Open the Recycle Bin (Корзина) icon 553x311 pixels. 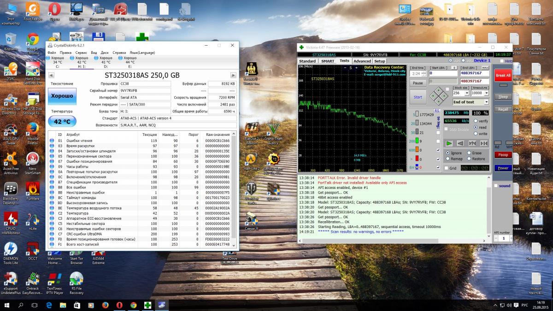coord(11,41)
